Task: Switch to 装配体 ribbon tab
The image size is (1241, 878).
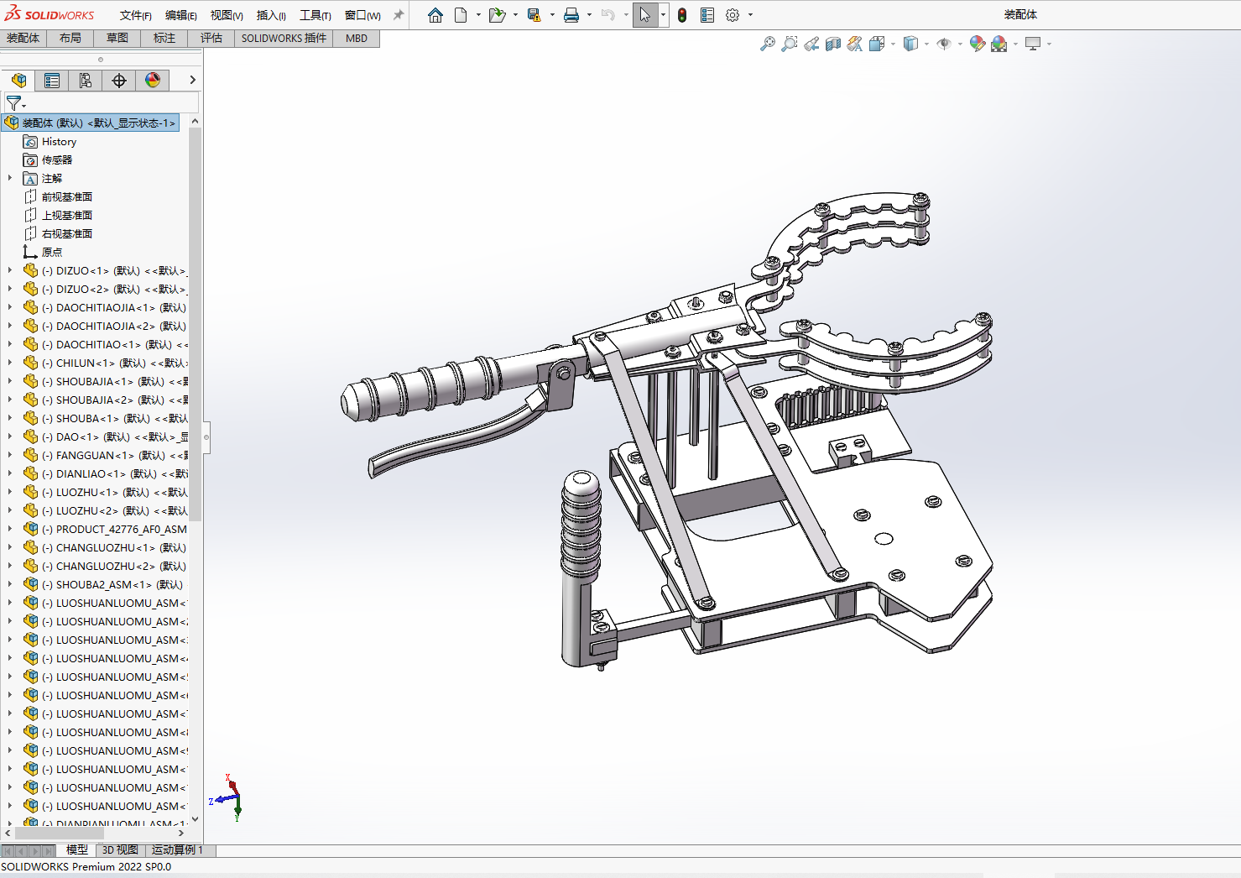Action: 23,39
